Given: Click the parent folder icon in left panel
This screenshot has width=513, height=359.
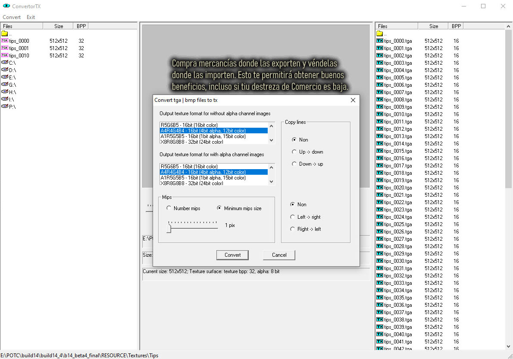Looking at the screenshot, I should [5, 33].
